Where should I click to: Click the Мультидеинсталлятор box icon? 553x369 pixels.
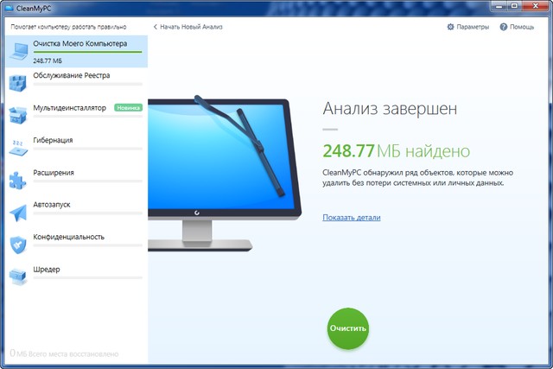17,115
